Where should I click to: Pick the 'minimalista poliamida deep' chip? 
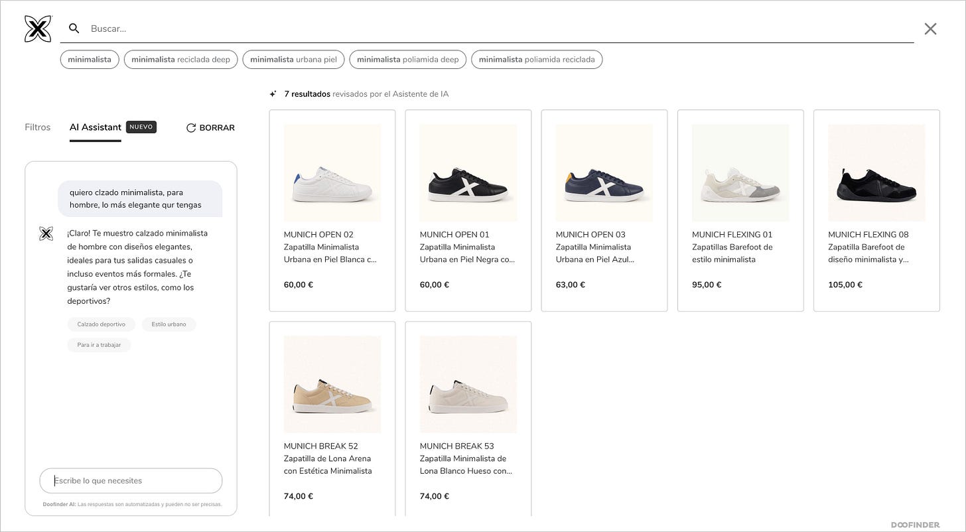click(408, 60)
